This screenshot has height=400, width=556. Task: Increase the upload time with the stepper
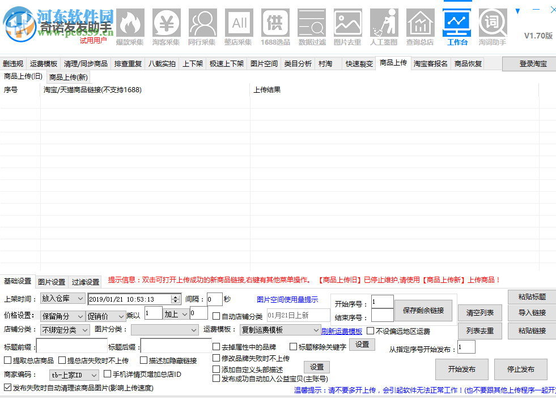pyautogui.click(x=174, y=296)
